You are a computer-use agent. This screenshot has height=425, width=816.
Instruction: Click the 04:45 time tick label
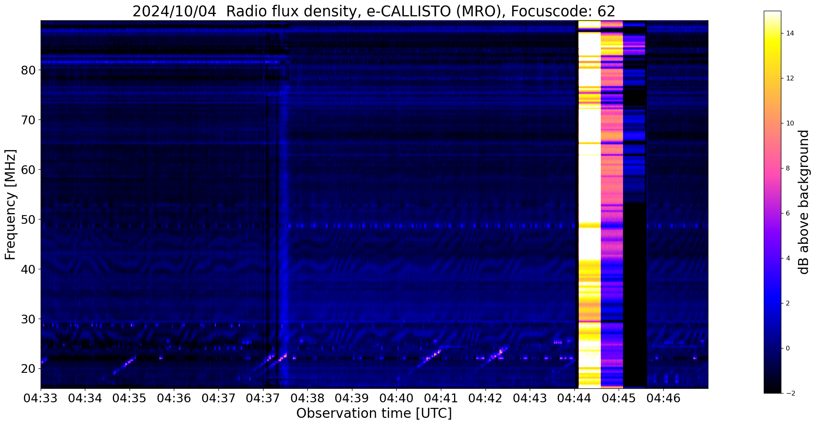(619, 398)
